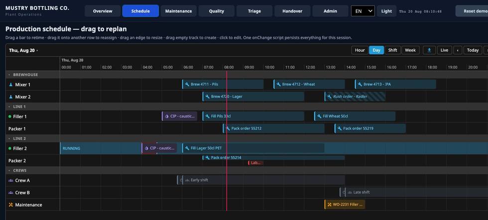Click droplet icon on Filler 1 CIP bar

[x=166, y=116]
